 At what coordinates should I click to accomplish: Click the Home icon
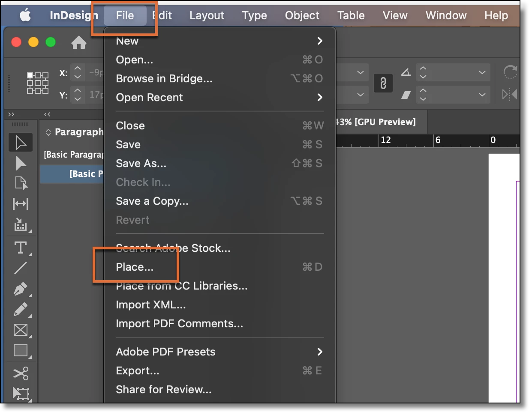pyautogui.click(x=79, y=42)
